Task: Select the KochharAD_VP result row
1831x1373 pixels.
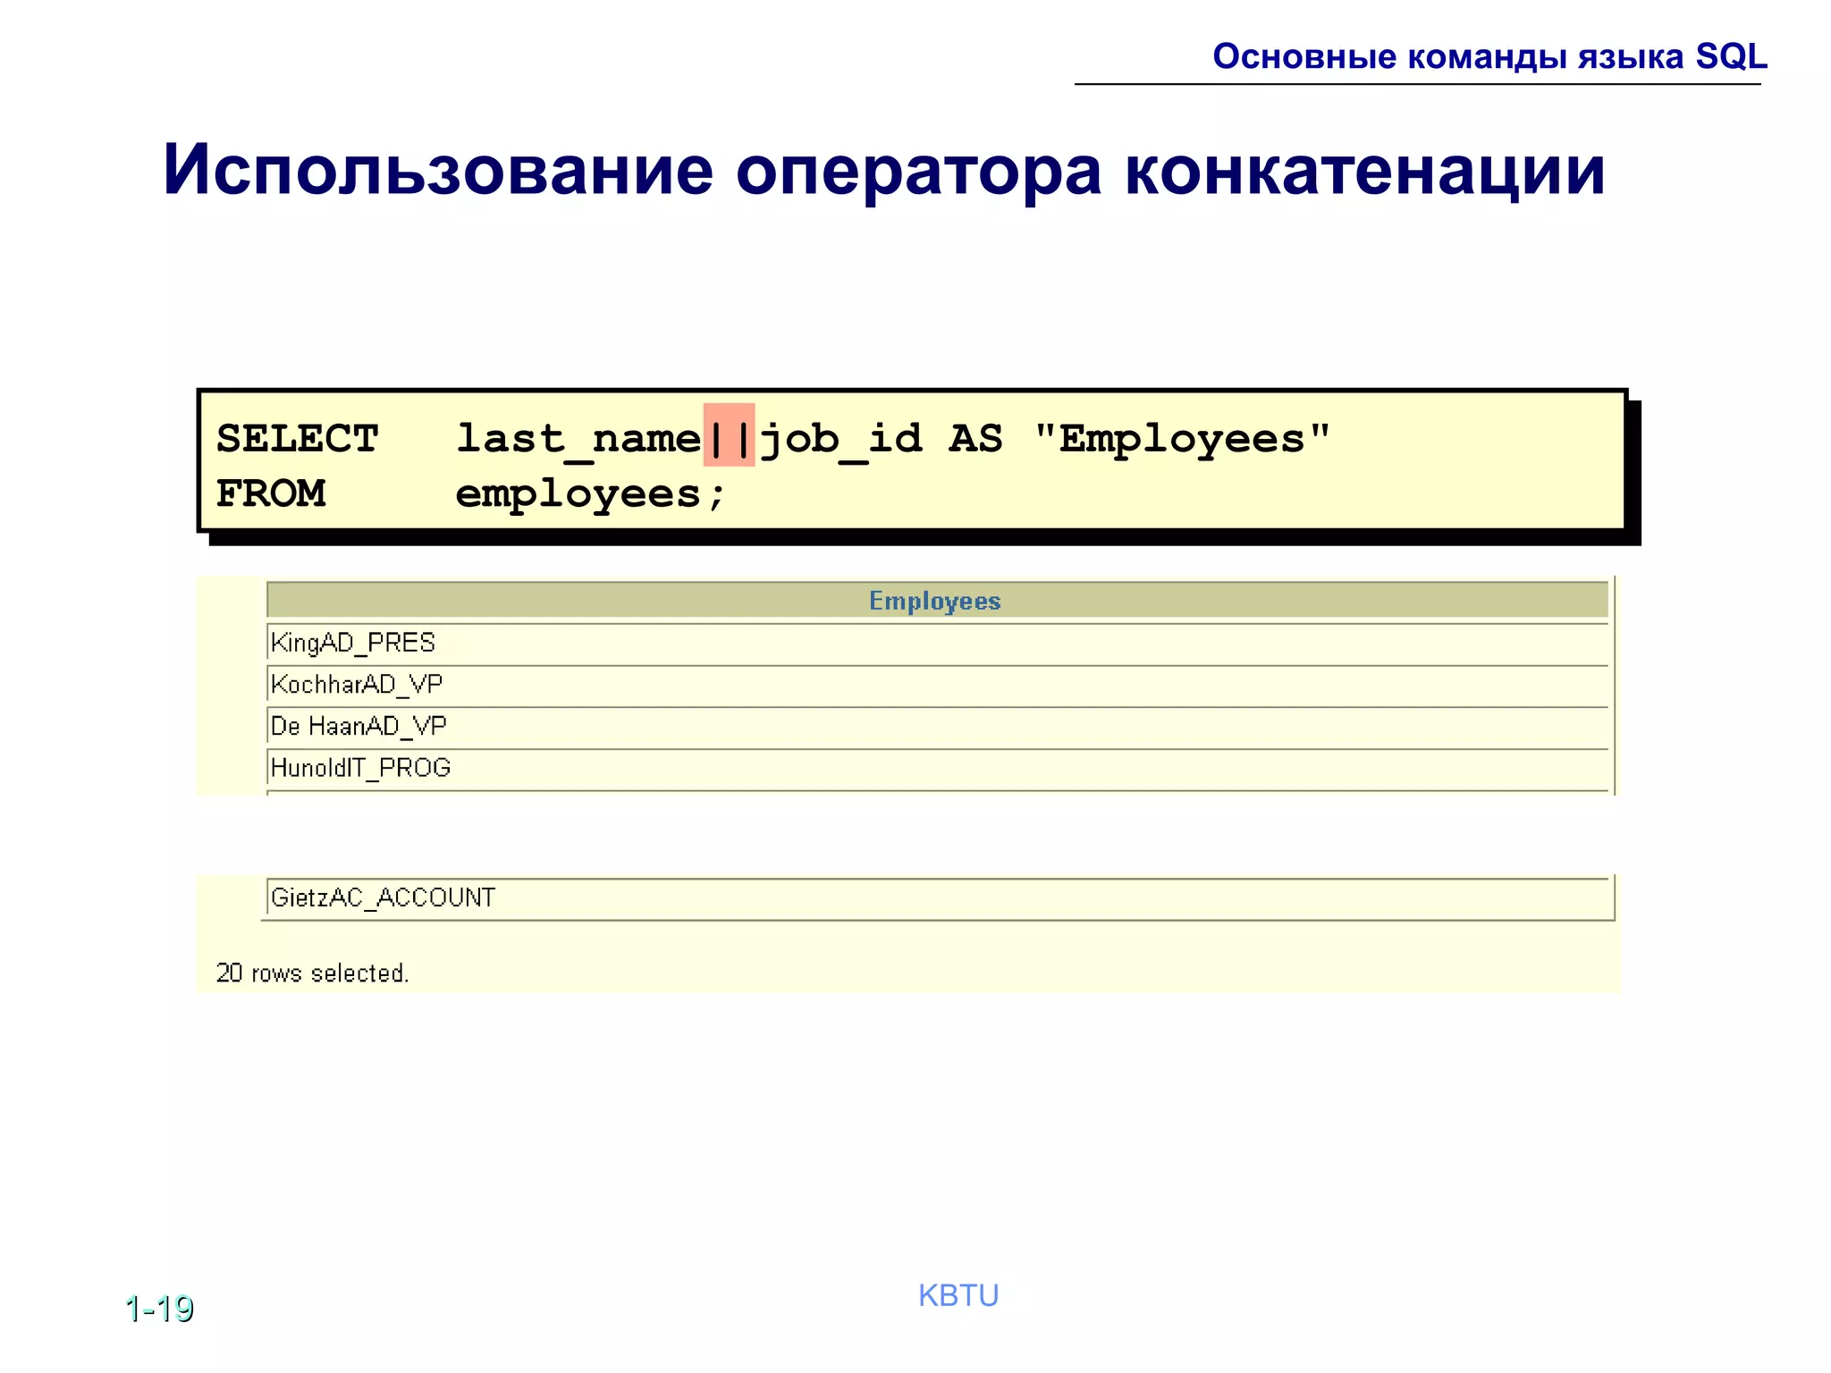Action: pyautogui.click(x=937, y=685)
